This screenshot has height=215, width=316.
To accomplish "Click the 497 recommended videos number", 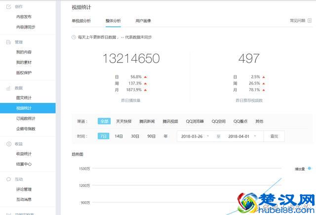I will 249,58.
